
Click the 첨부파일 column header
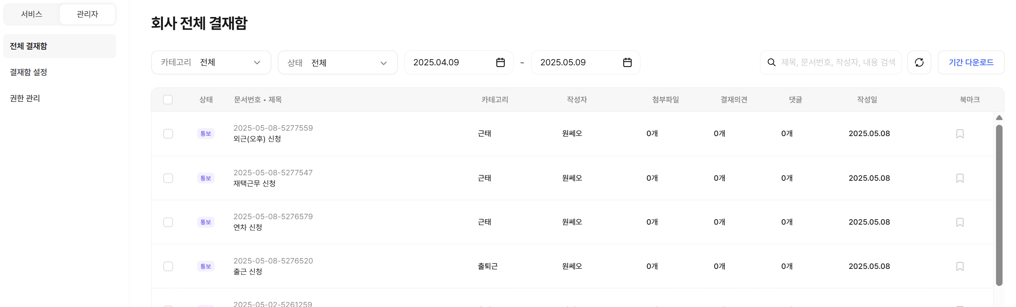tap(665, 99)
